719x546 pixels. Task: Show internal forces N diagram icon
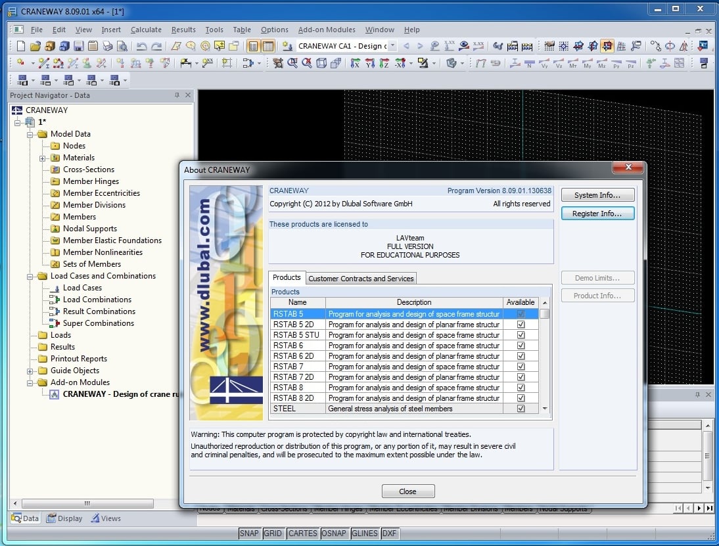click(x=530, y=64)
